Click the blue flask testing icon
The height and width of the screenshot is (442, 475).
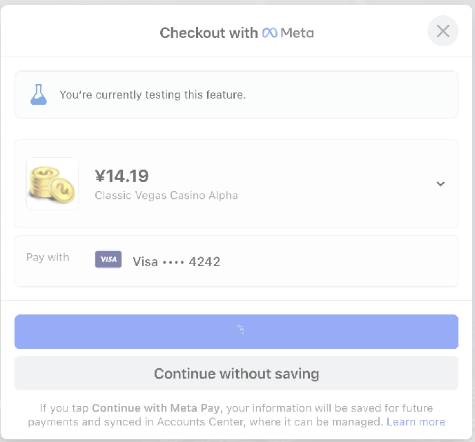point(39,94)
